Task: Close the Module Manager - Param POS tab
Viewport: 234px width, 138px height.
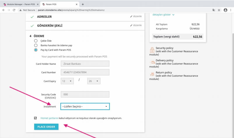Action: 38,4
